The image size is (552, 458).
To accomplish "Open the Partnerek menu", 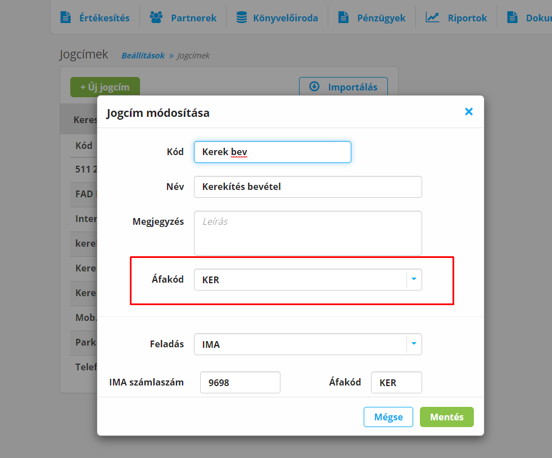I will click(x=193, y=17).
